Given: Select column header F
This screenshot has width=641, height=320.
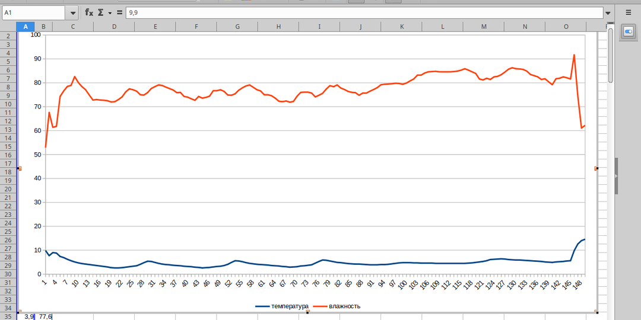Looking at the screenshot, I should 196,27.
